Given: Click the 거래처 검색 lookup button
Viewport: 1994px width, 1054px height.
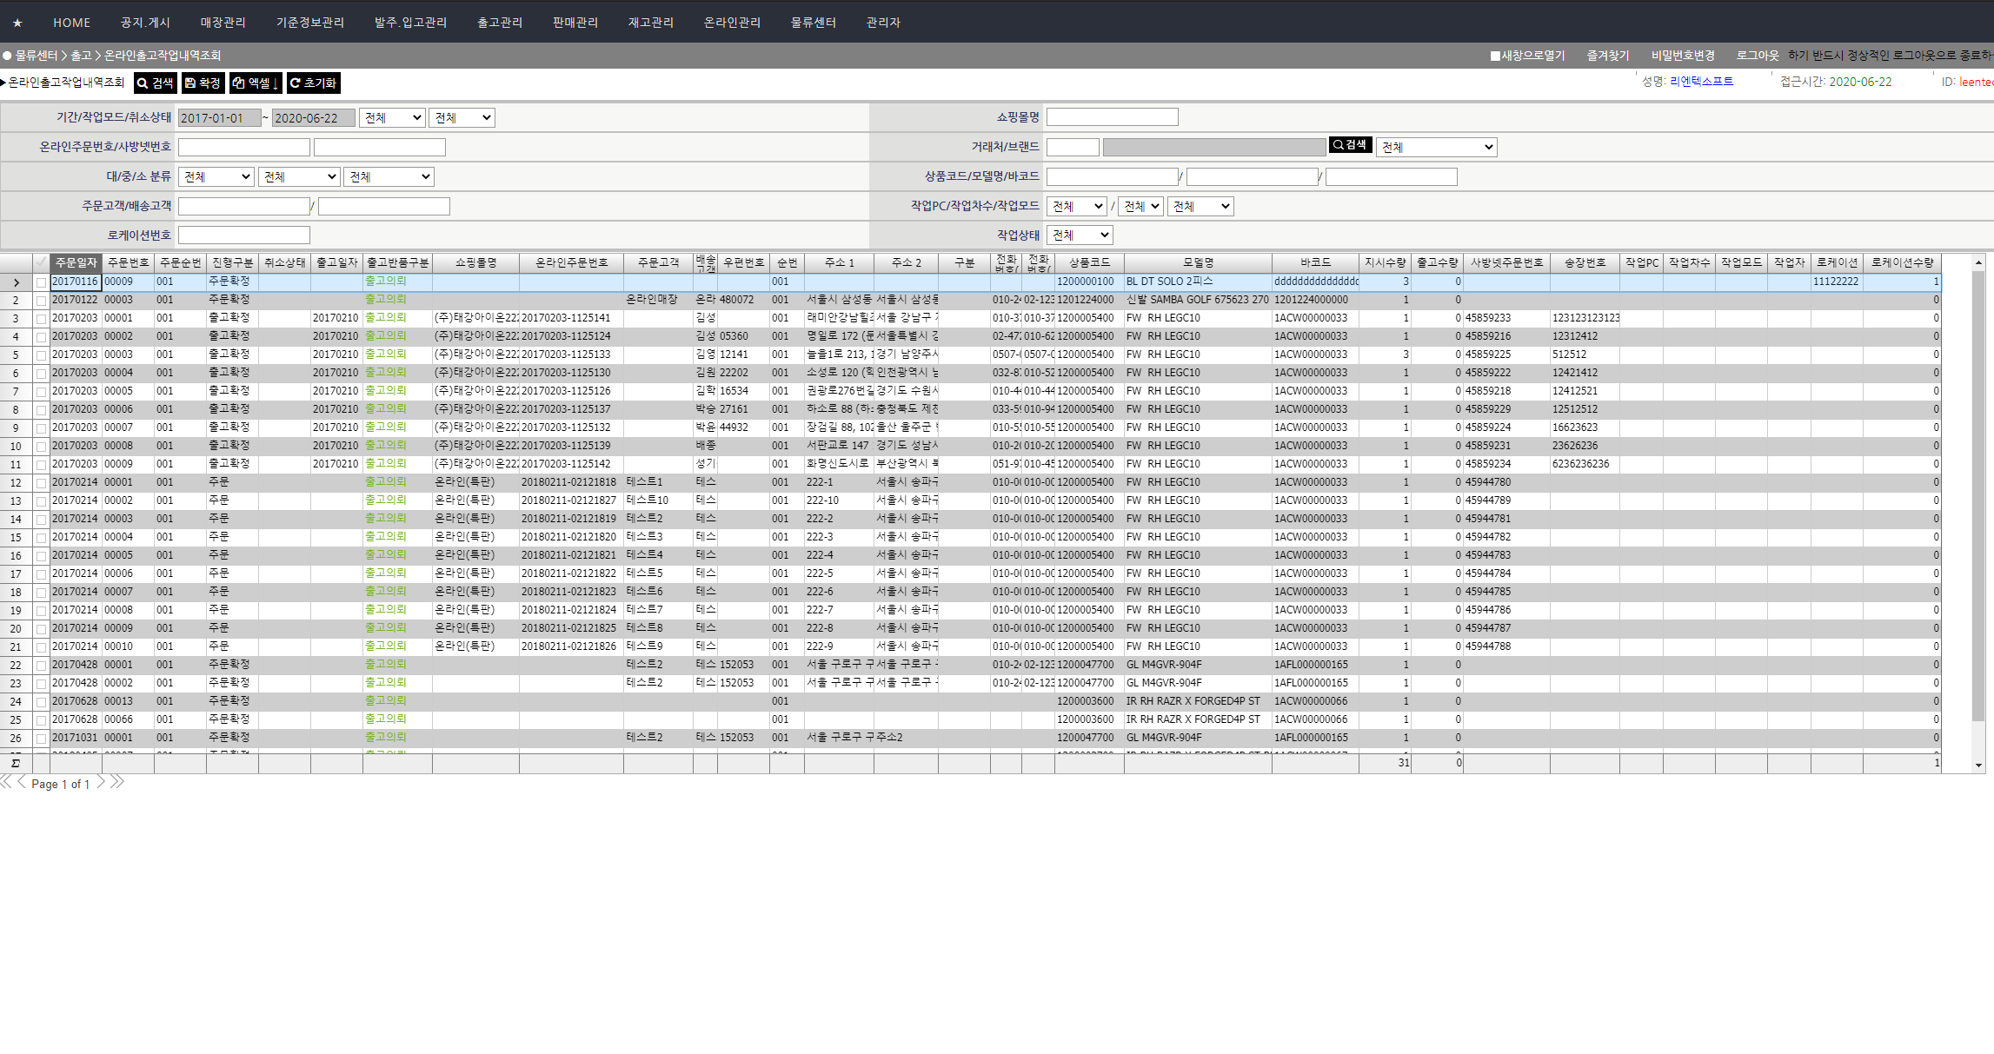Looking at the screenshot, I should 1350,145.
